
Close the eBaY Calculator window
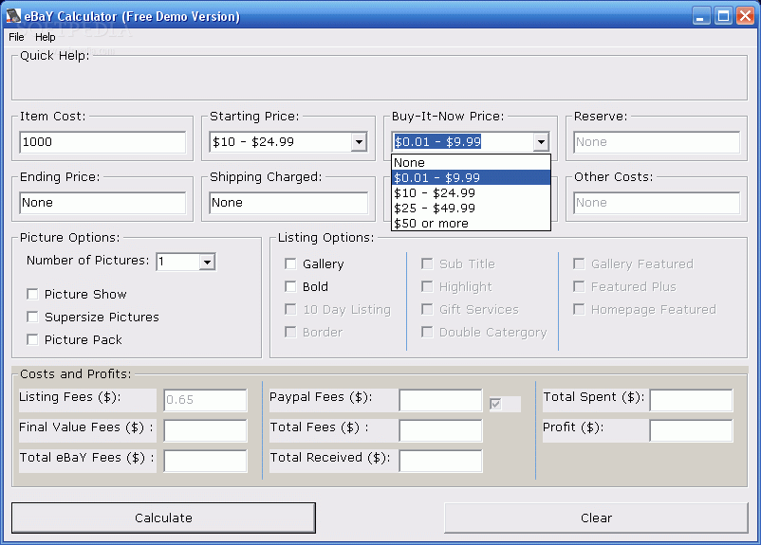[745, 16]
